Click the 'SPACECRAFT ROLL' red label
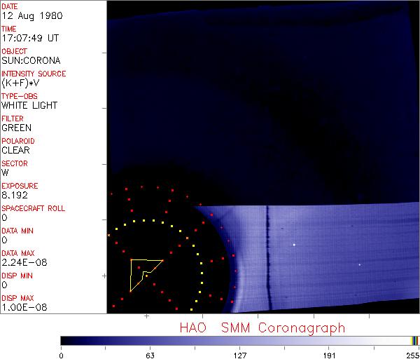420x359 pixels. point(32,208)
